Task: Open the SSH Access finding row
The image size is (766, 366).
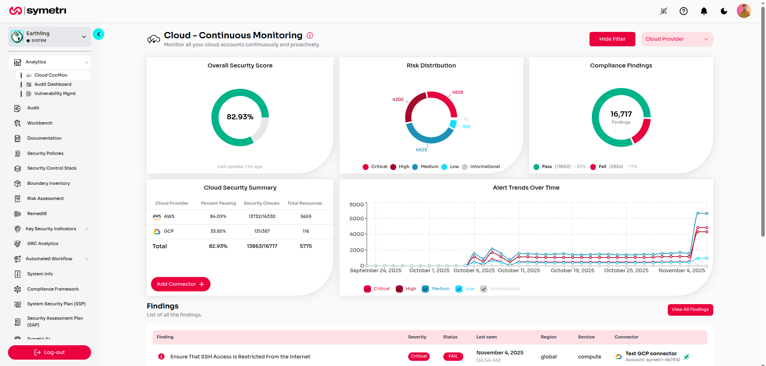Action: tap(240, 357)
